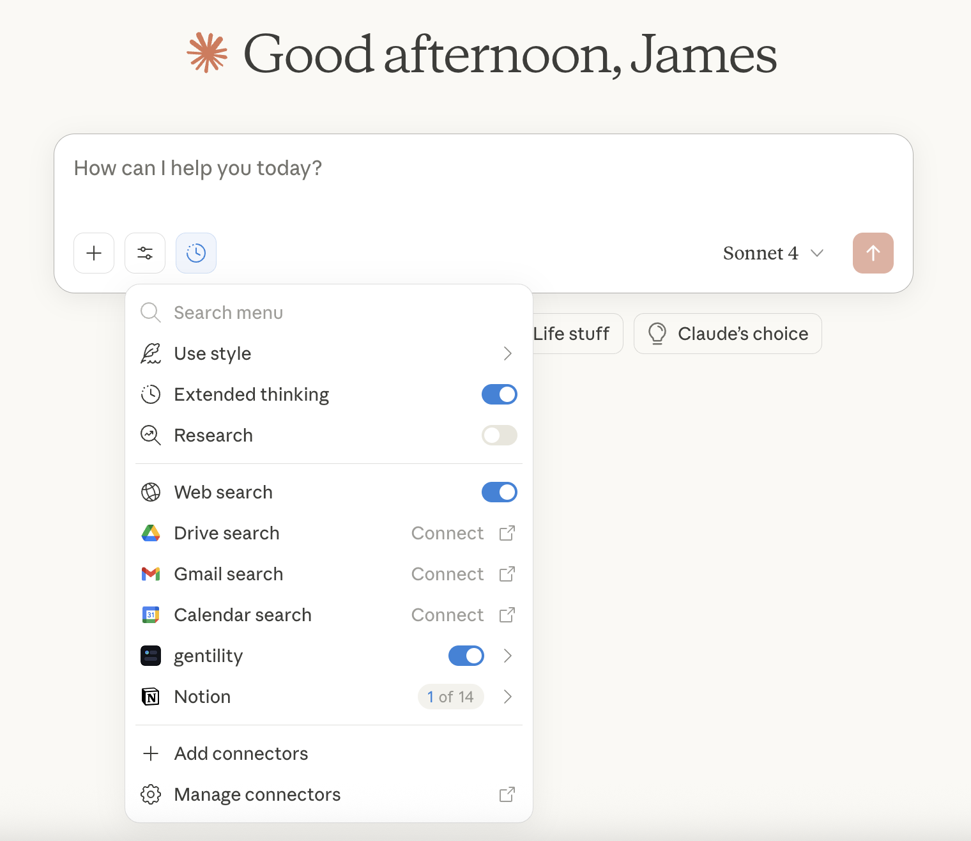Click the plus attachment button

[x=94, y=253]
